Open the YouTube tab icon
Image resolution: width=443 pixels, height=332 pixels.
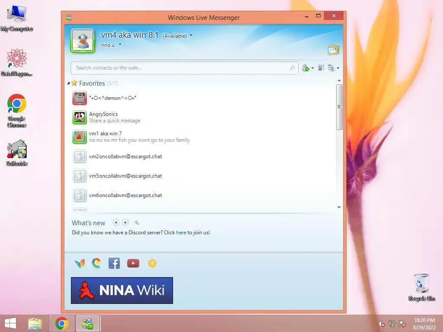(x=133, y=263)
